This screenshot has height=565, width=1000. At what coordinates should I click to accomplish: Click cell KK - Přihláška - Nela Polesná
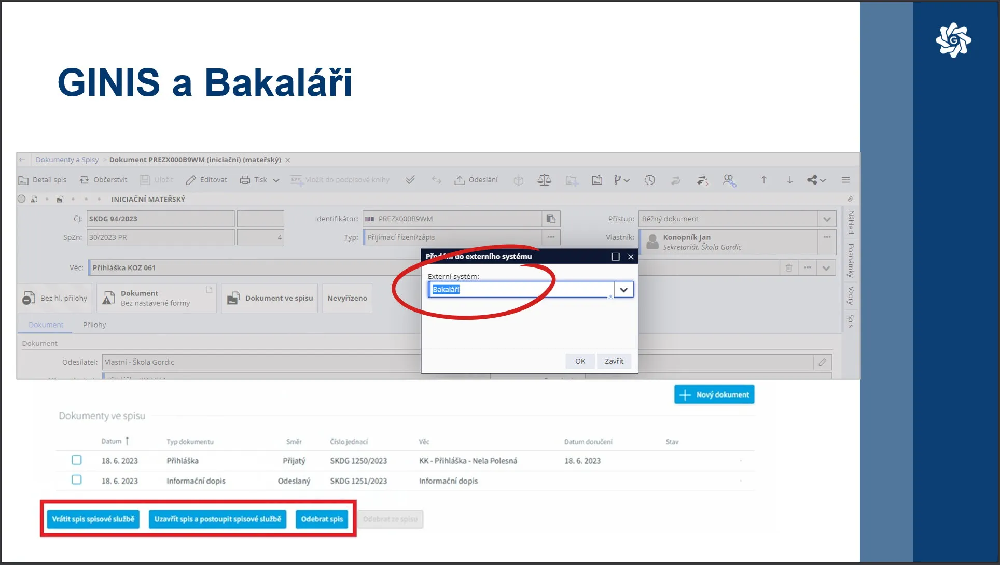click(468, 461)
